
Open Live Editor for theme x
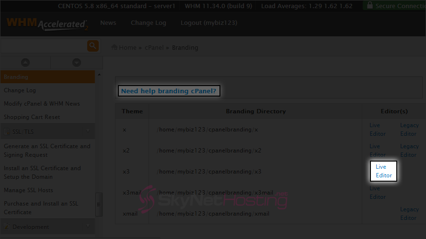pyautogui.click(x=378, y=130)
